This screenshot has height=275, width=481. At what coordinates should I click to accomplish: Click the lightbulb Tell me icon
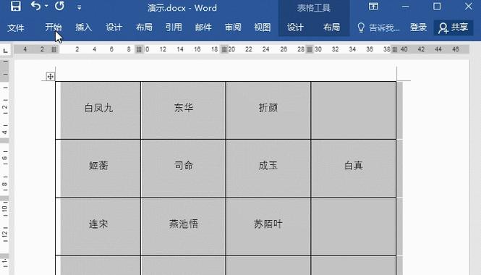click(x=361, y=28)
